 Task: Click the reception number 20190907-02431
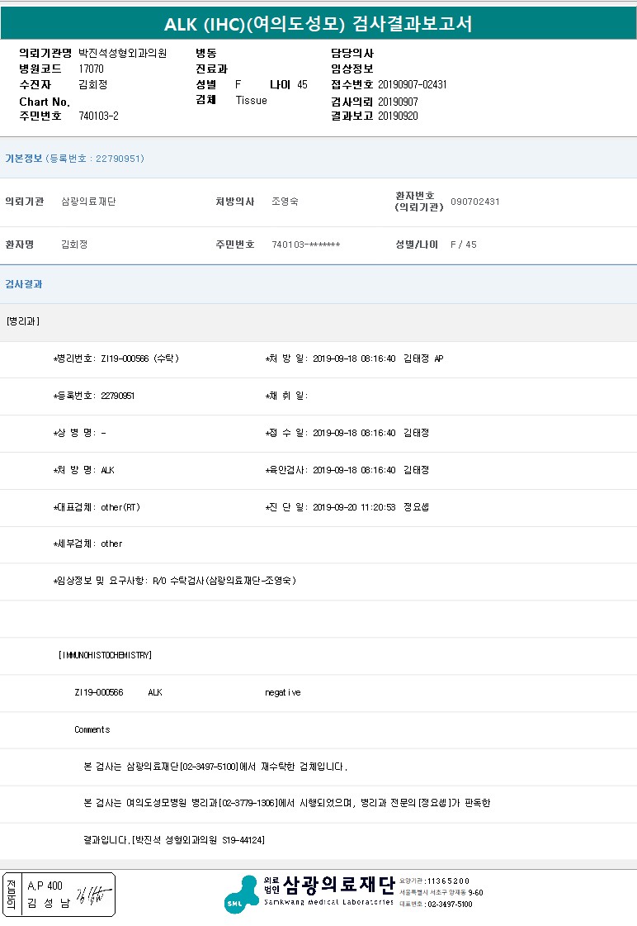coord(413,84)
